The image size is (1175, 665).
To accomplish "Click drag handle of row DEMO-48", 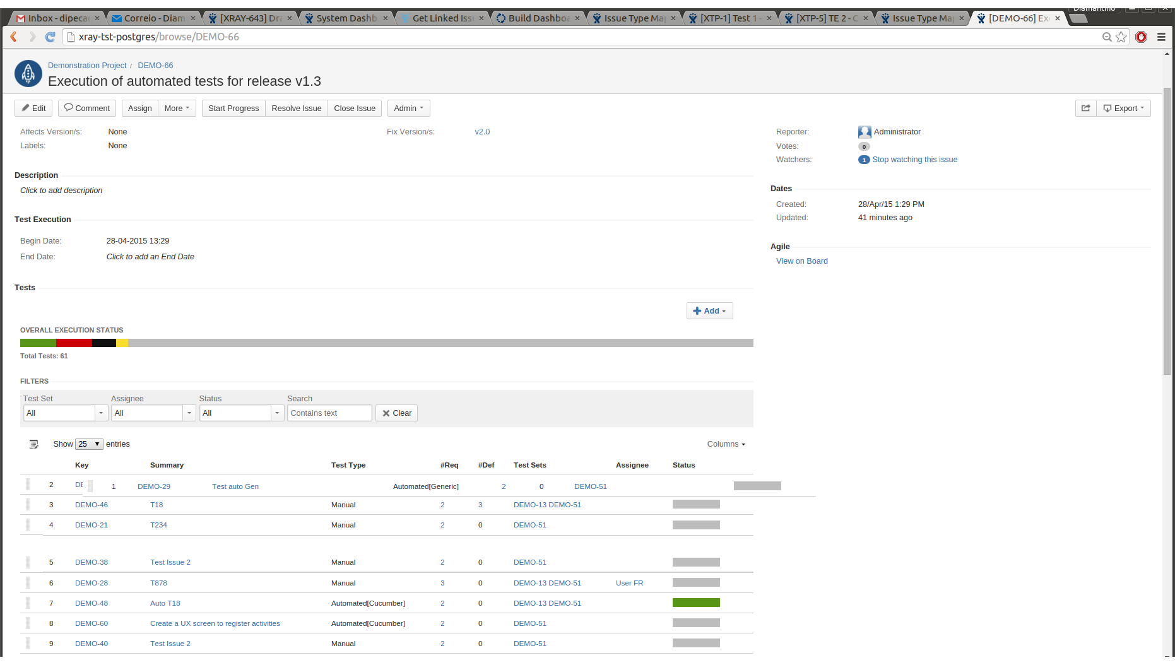I will click(x=28, y=603).
